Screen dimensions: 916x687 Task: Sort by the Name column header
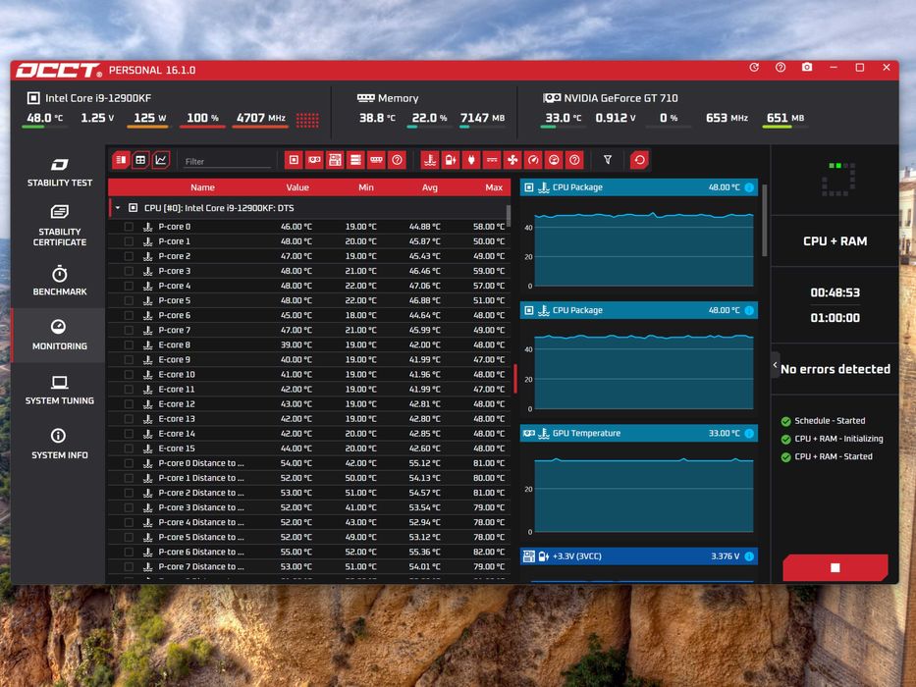coord(202,187)
